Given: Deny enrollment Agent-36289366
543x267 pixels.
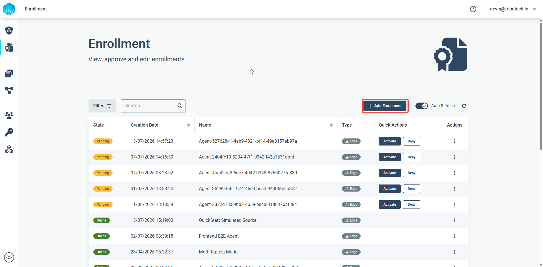Looking at the screenshot, I should 411,189.
